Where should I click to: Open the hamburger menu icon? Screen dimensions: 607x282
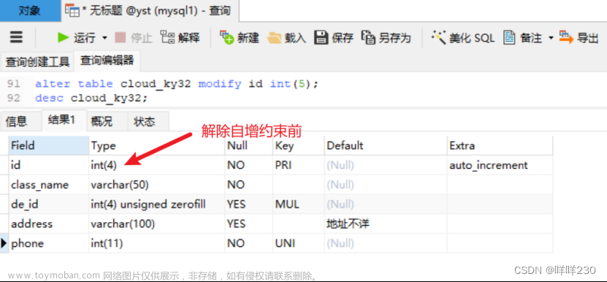point(16,37)
